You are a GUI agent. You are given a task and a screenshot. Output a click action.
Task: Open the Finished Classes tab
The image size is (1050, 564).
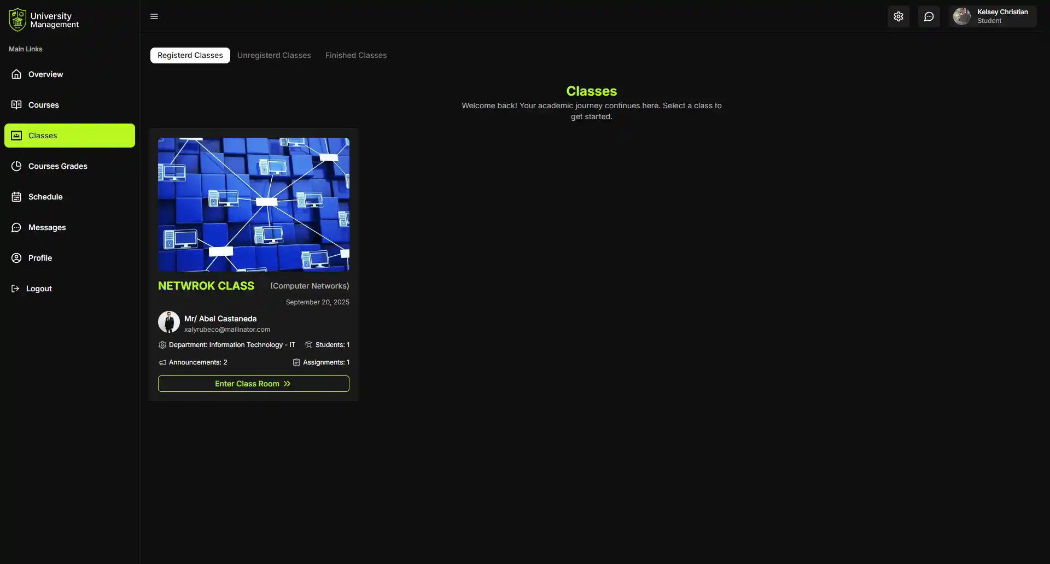click(x=355, y=55)
